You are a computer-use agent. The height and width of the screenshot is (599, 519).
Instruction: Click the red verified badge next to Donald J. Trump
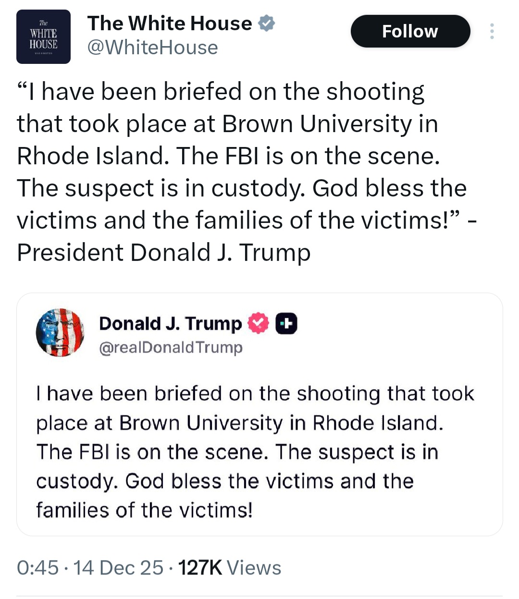pos(258,323)
